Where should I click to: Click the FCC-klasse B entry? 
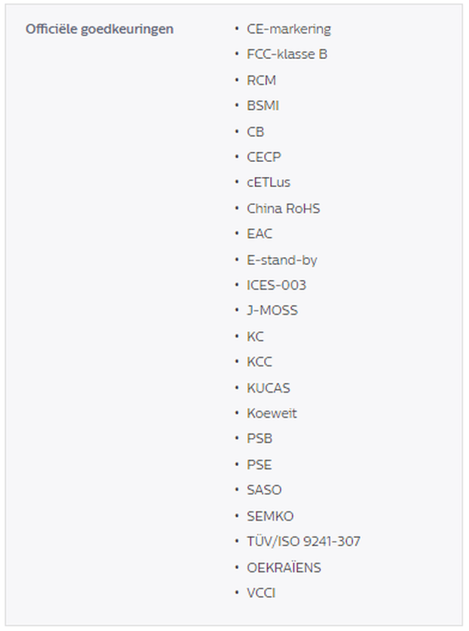point(287,54)
